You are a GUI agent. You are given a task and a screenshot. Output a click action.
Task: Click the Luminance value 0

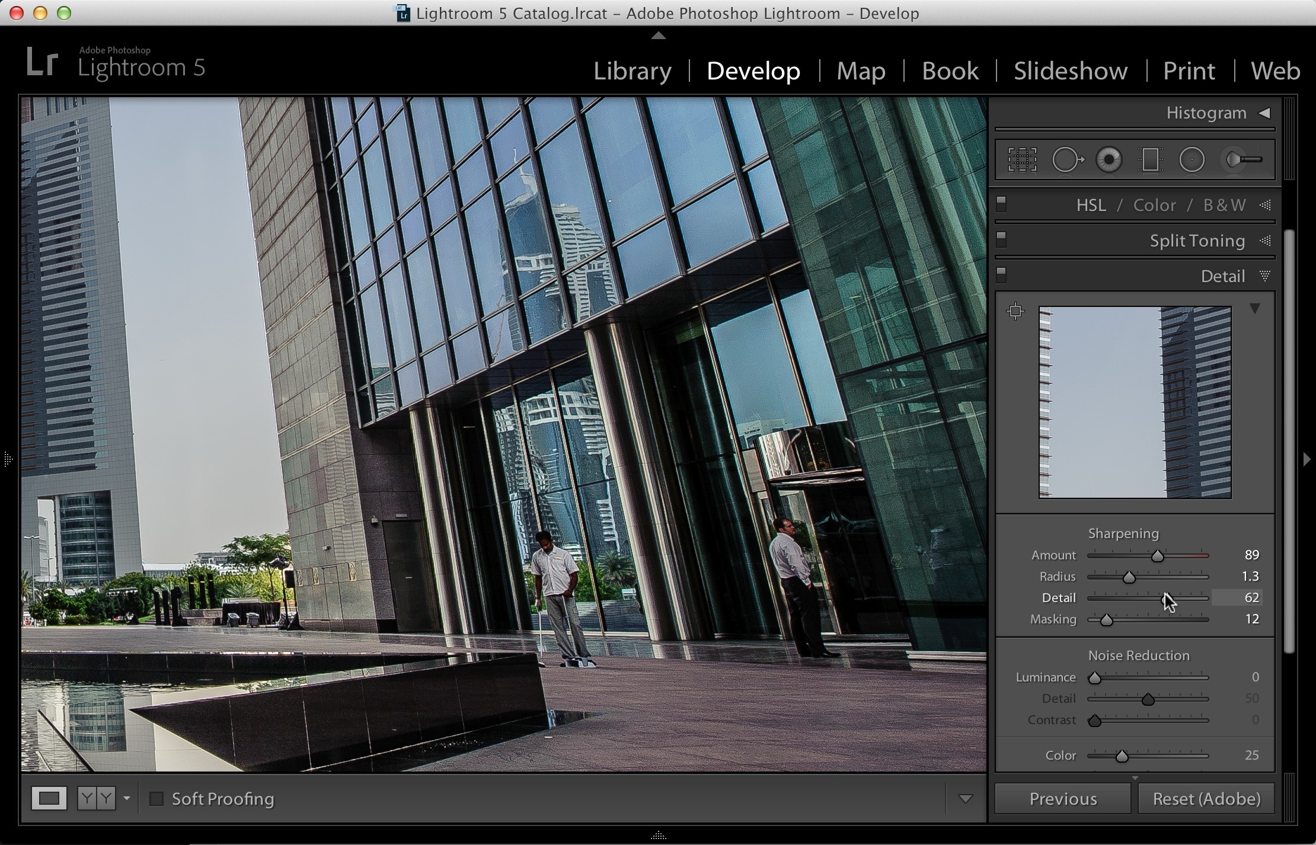coord(1255,677)
